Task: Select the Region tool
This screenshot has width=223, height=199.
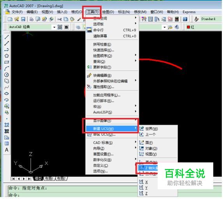Action: coord(7,137)
